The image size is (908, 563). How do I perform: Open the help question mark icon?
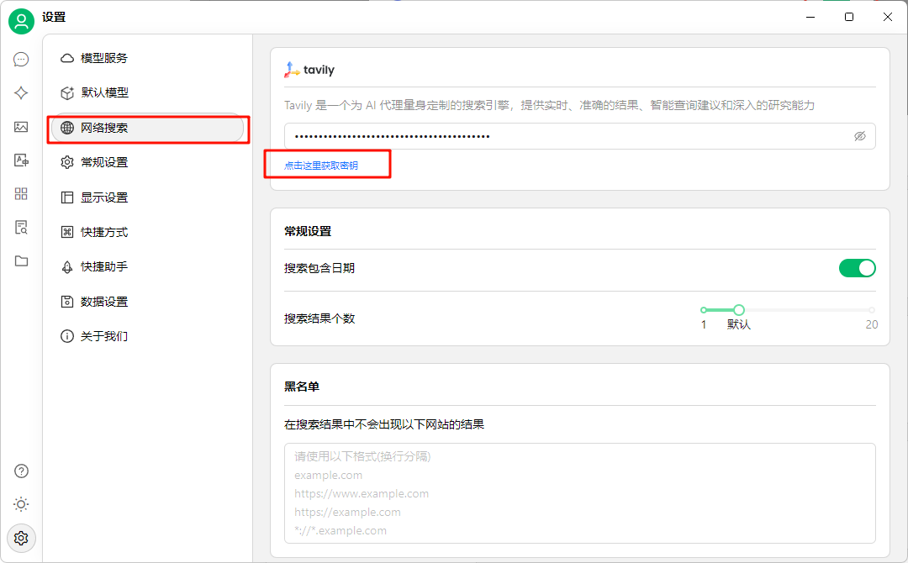coord(21,471)
